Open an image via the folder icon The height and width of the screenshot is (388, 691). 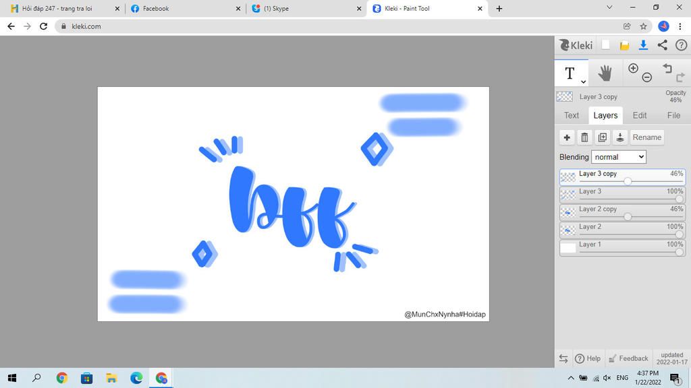click(624, 45)
